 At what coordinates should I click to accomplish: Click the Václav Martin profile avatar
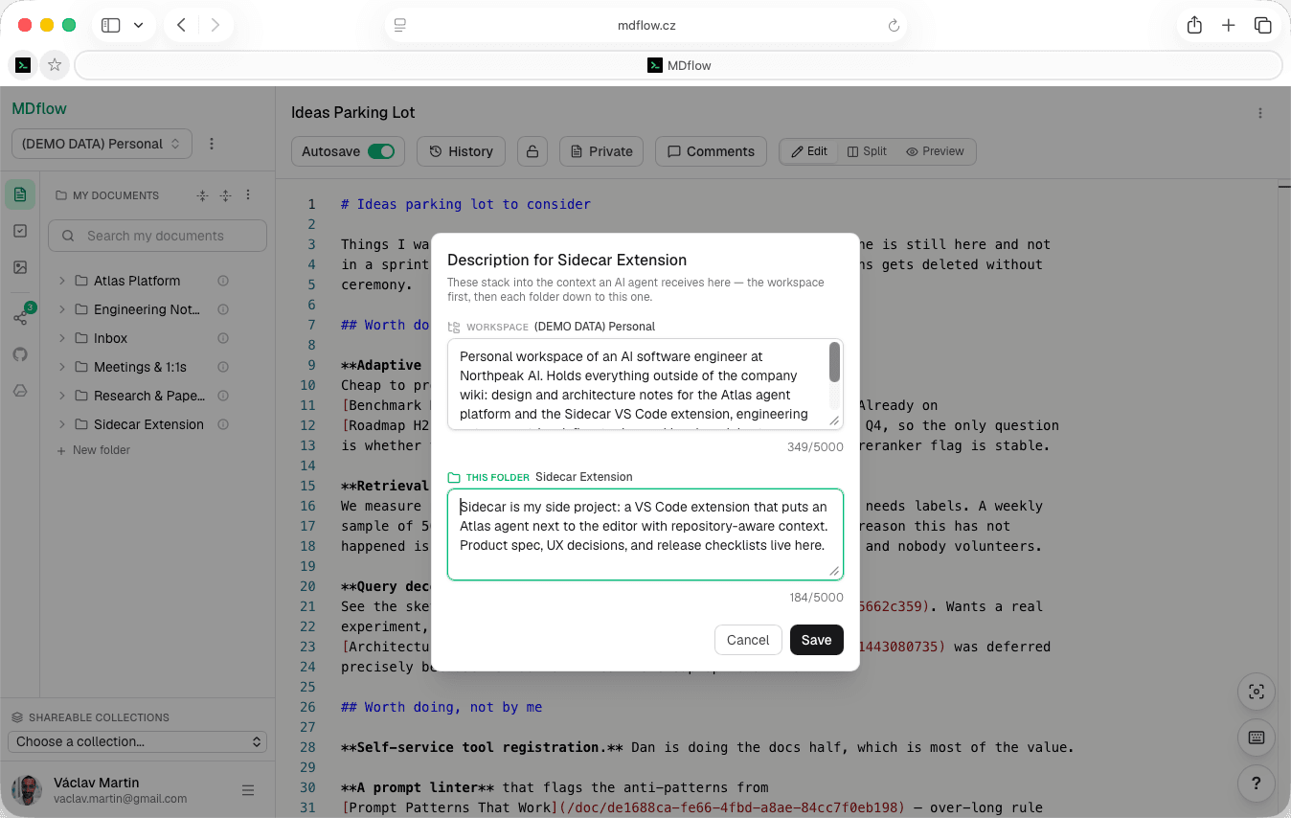[x=27, y=790]
